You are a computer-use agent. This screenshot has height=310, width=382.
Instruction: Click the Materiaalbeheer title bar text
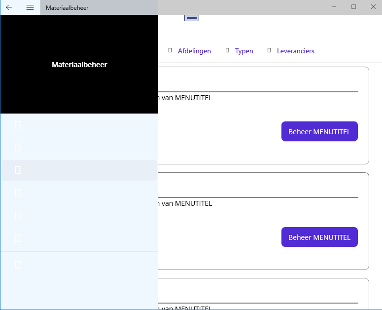pyautogui.click(x=67, y=8)
